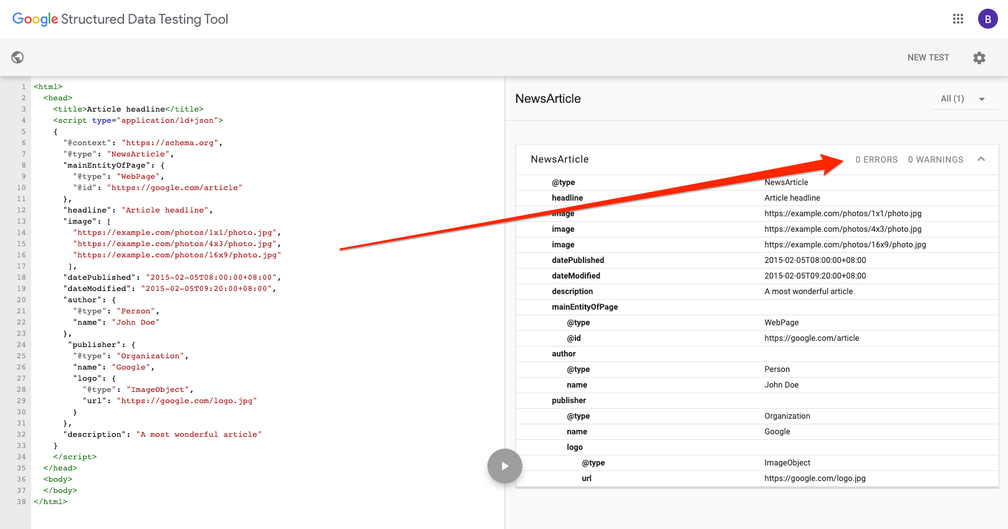Image resolution: width=1008 pixels, height=529 pixels.
Task: Click the closing </html> code line
Action: click(x=50, y=502)
